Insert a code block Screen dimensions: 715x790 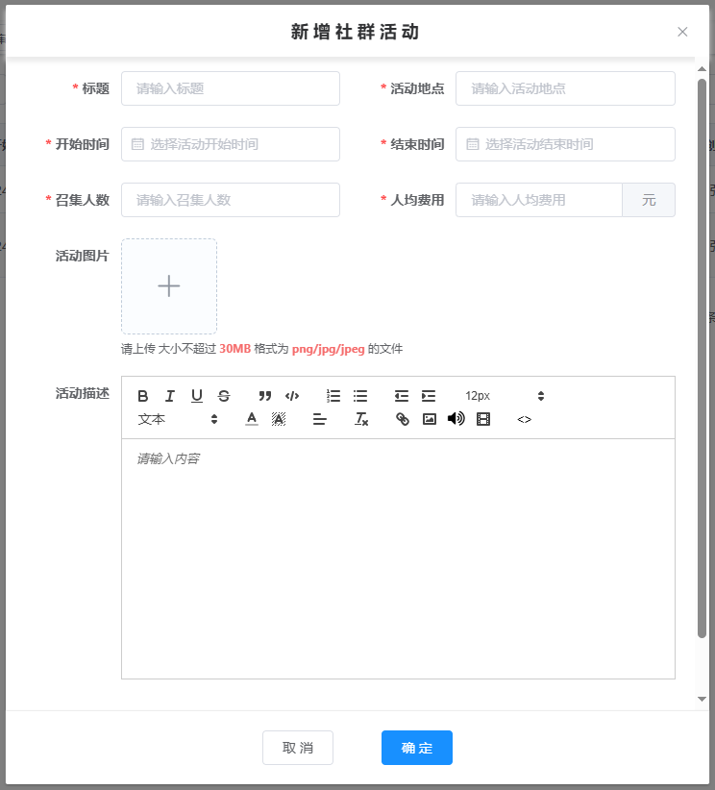click(292, 396)
